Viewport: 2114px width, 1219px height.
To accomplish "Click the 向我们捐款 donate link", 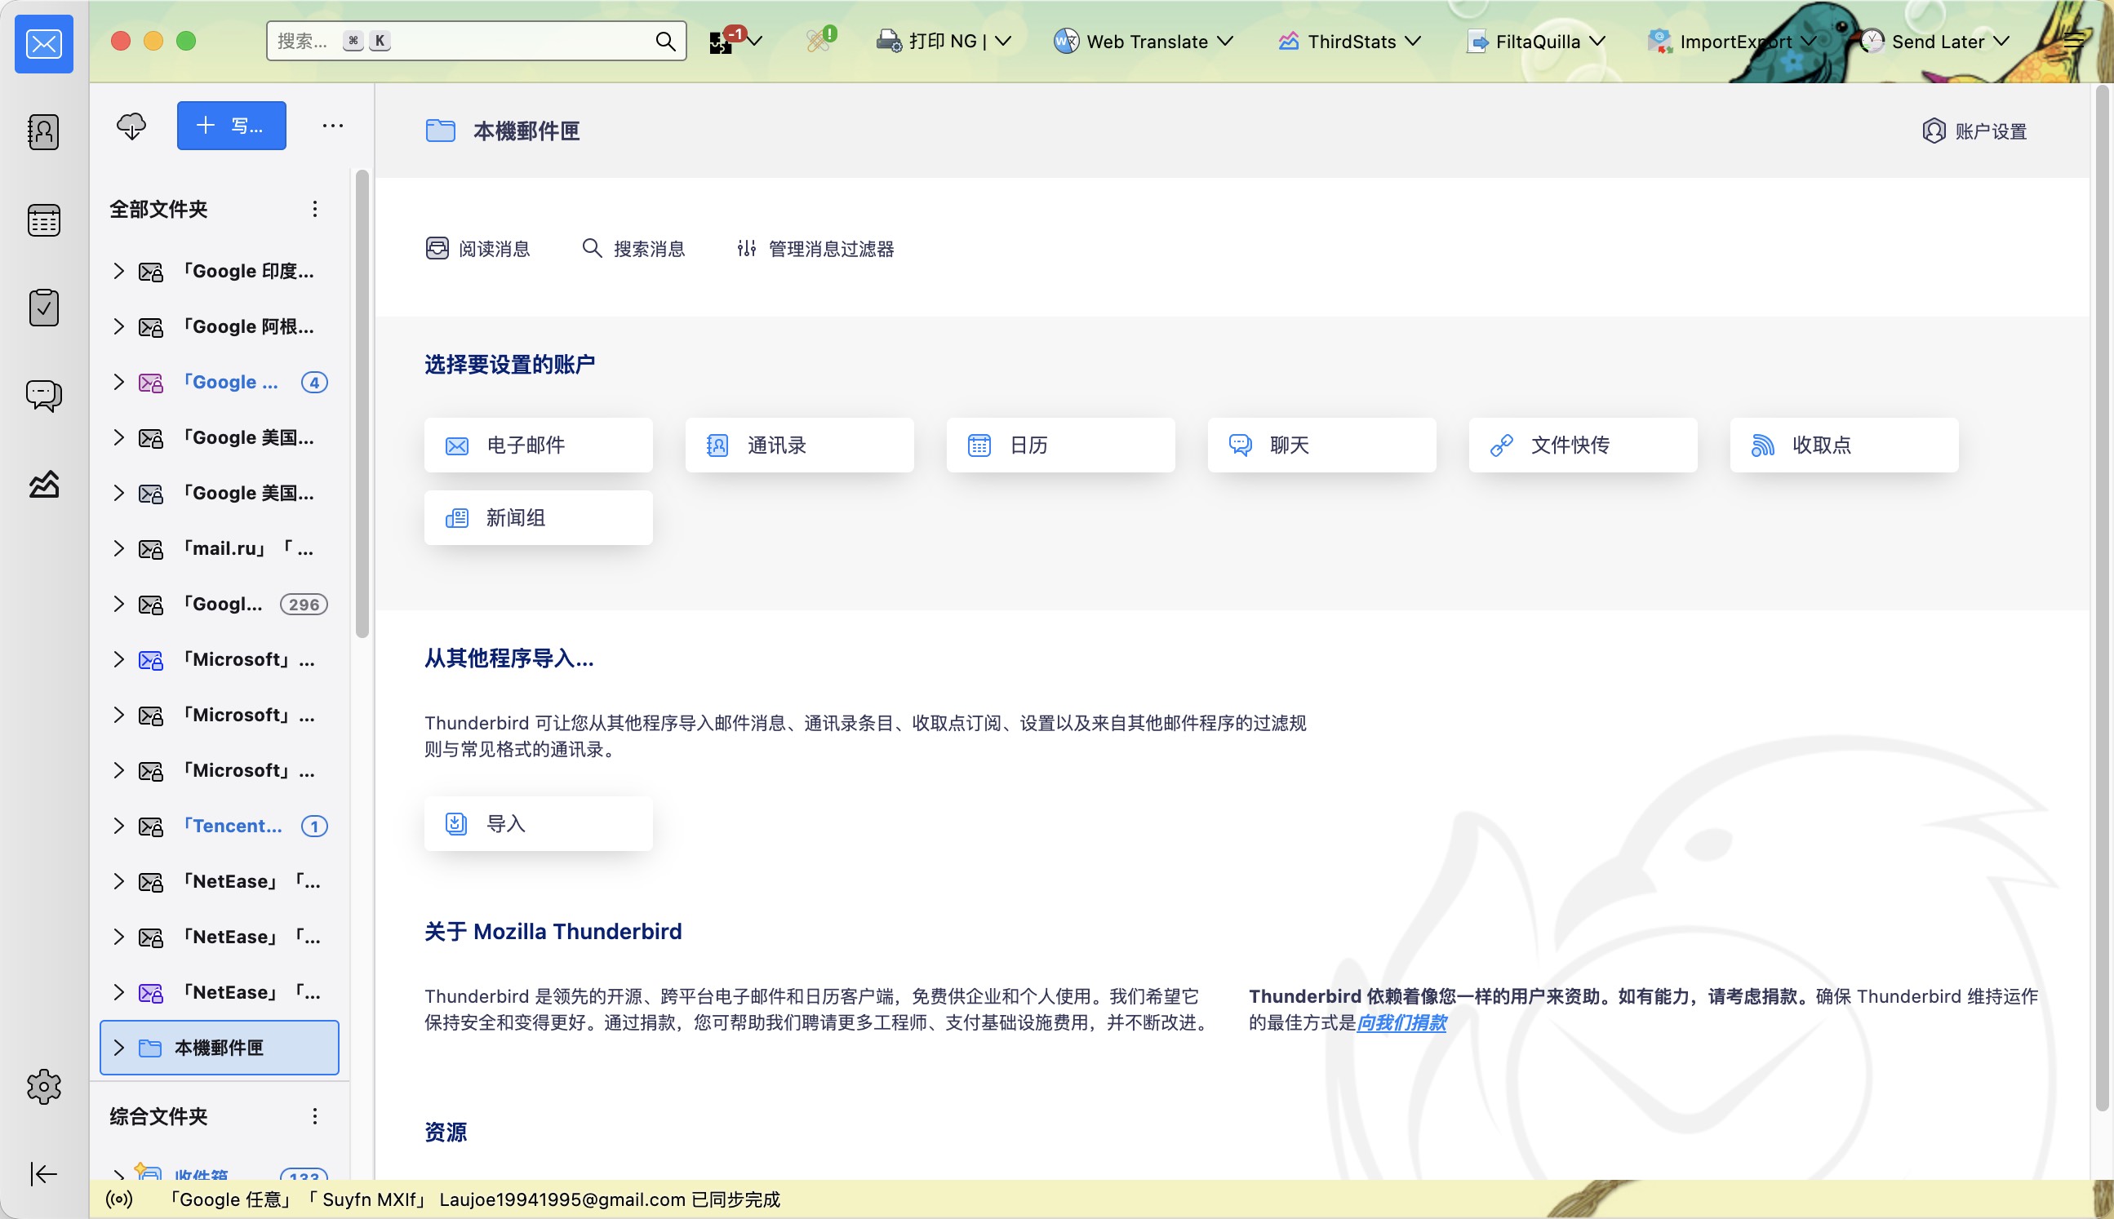I will tap(1401, 1022).
